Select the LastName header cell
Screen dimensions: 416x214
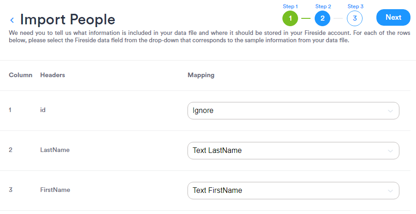55,150
